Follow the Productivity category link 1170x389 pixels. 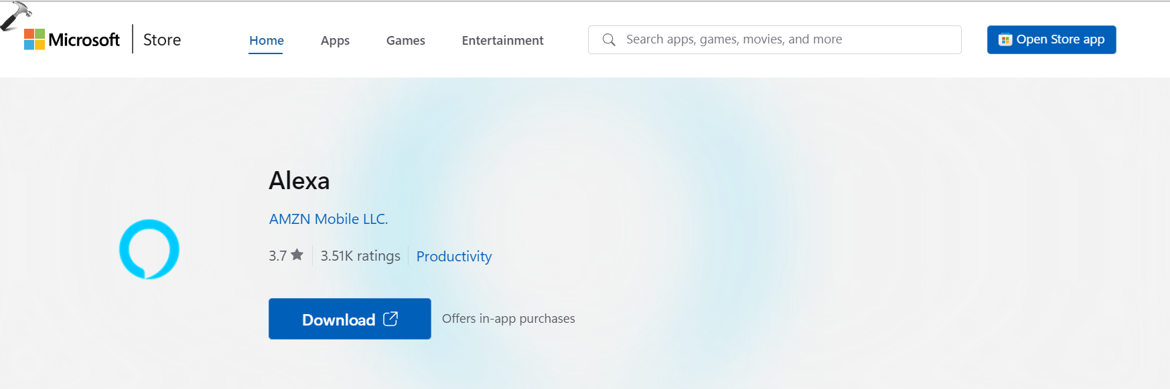pos(454,257)
